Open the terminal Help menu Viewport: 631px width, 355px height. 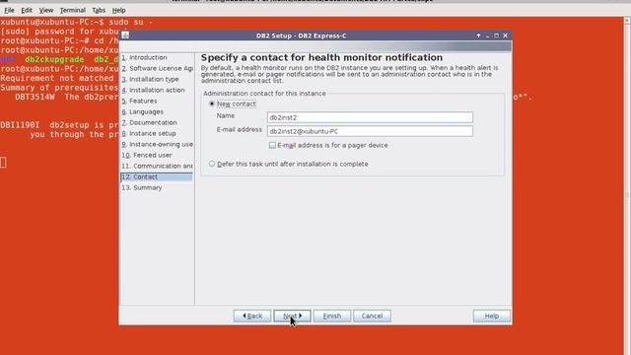click(x=118, y=10)
